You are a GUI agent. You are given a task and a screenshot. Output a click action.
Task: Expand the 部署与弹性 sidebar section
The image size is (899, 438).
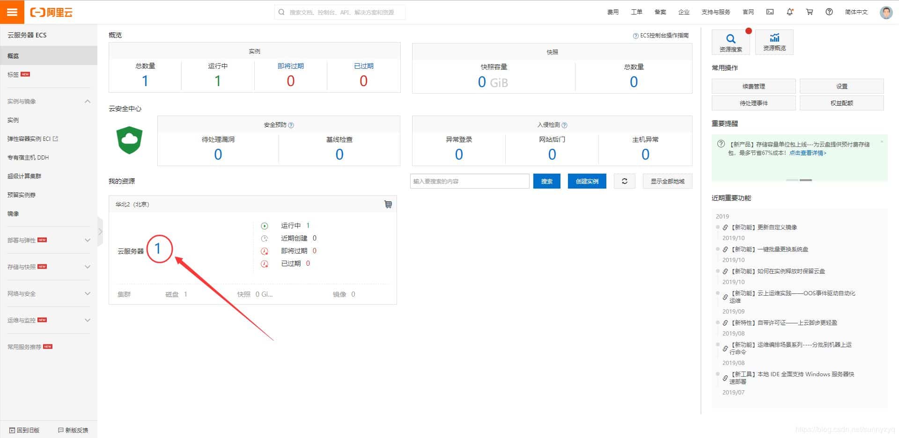coord(87,240)
